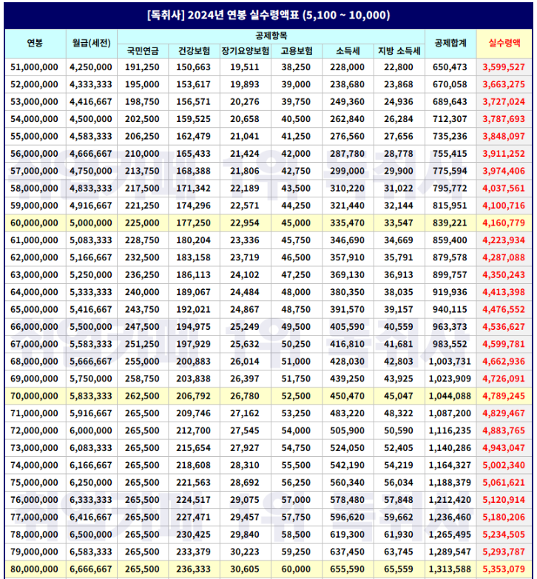The height and width of the screenshot is (579, 537).
Task: Select local income tax 65,559
Action: (399, 569)
